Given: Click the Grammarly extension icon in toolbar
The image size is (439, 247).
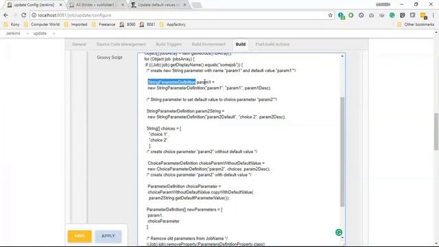Looking at the screenshot, I should 392,15.
